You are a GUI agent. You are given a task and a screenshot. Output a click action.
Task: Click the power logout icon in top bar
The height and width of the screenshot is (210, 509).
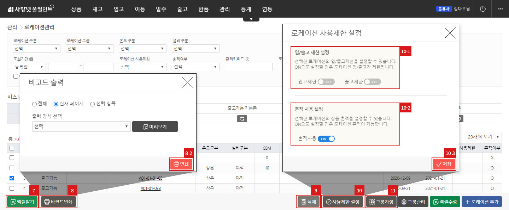pos(482,8)
